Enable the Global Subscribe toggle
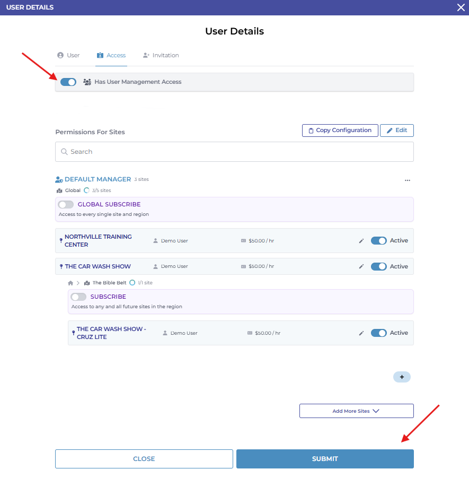This screenshot has height=478, width=469. pos(66,205)
